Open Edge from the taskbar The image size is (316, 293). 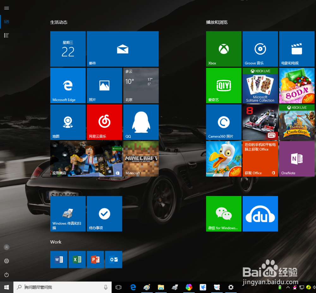click(x=133, y=287)
